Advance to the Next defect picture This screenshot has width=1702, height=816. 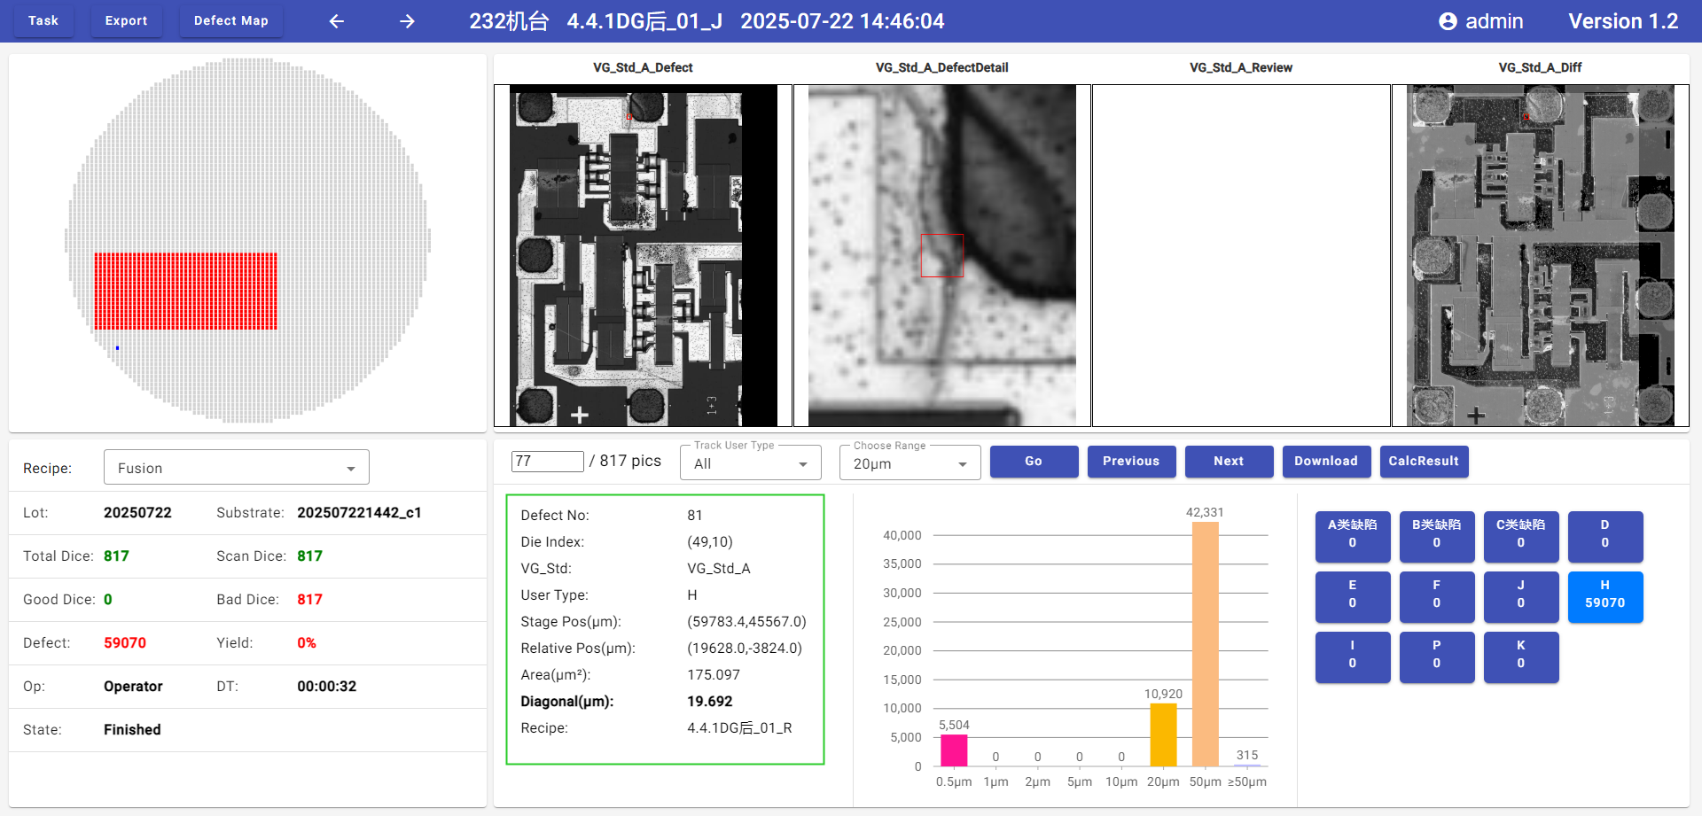point(1229,461)
